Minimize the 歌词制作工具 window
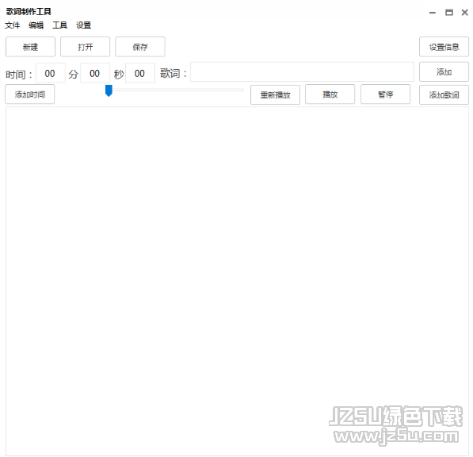Screen dimensions: 473x457 click(433, 13)
